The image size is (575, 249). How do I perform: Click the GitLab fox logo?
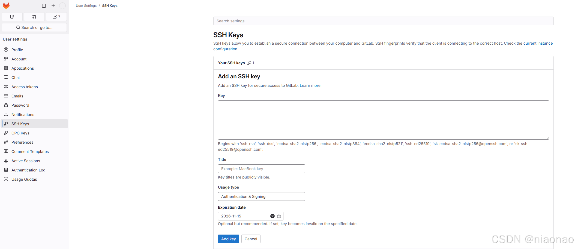(x=6, y=5)
